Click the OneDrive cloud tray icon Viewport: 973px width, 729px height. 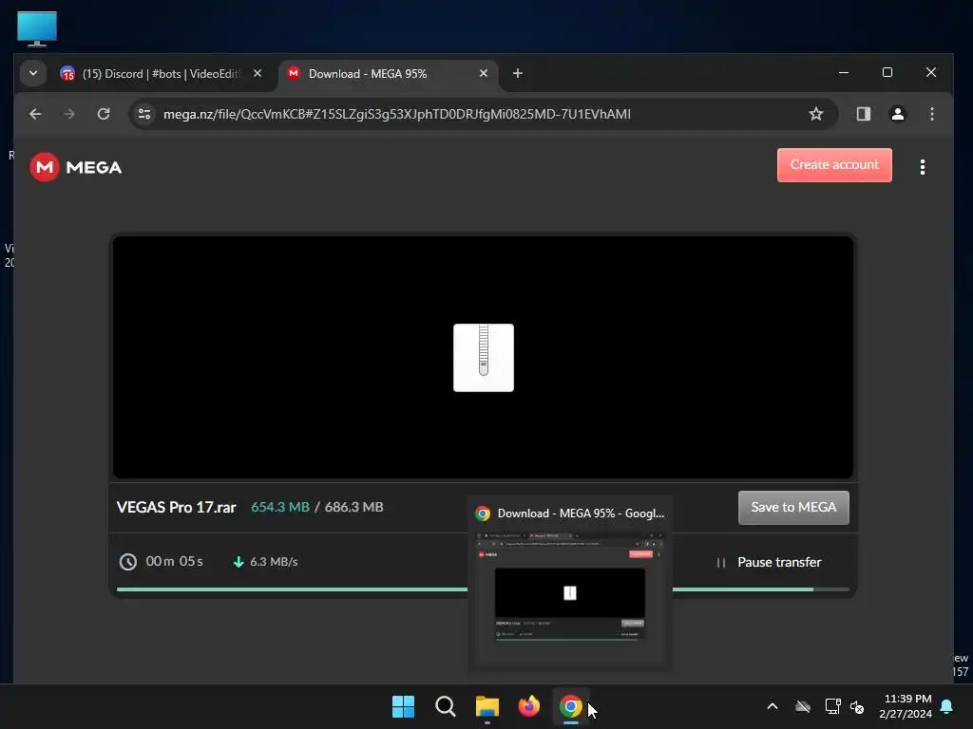coord(803,706)
